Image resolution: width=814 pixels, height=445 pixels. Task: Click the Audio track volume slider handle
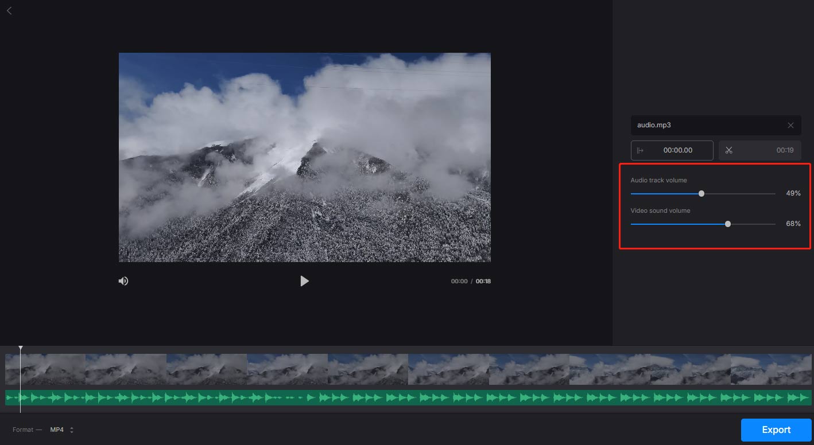[701, 194]
